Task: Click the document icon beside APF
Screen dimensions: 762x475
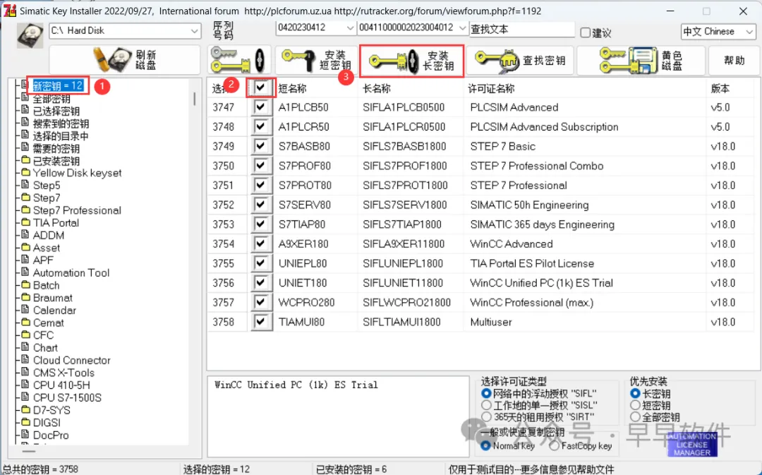Action: pos(25,260)
